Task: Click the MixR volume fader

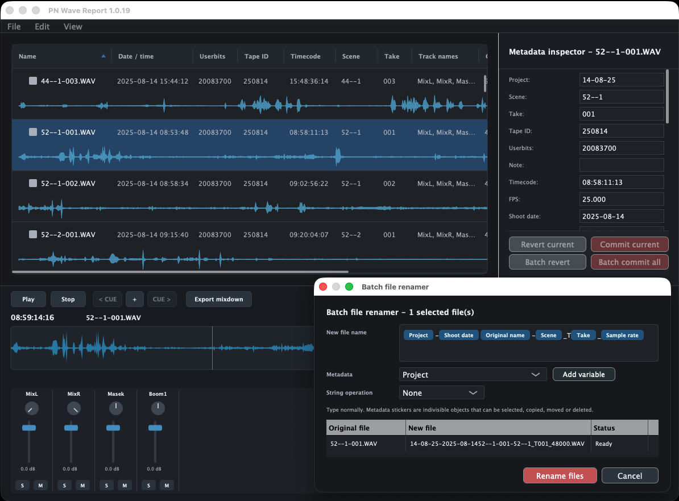Action: (71, 428)
